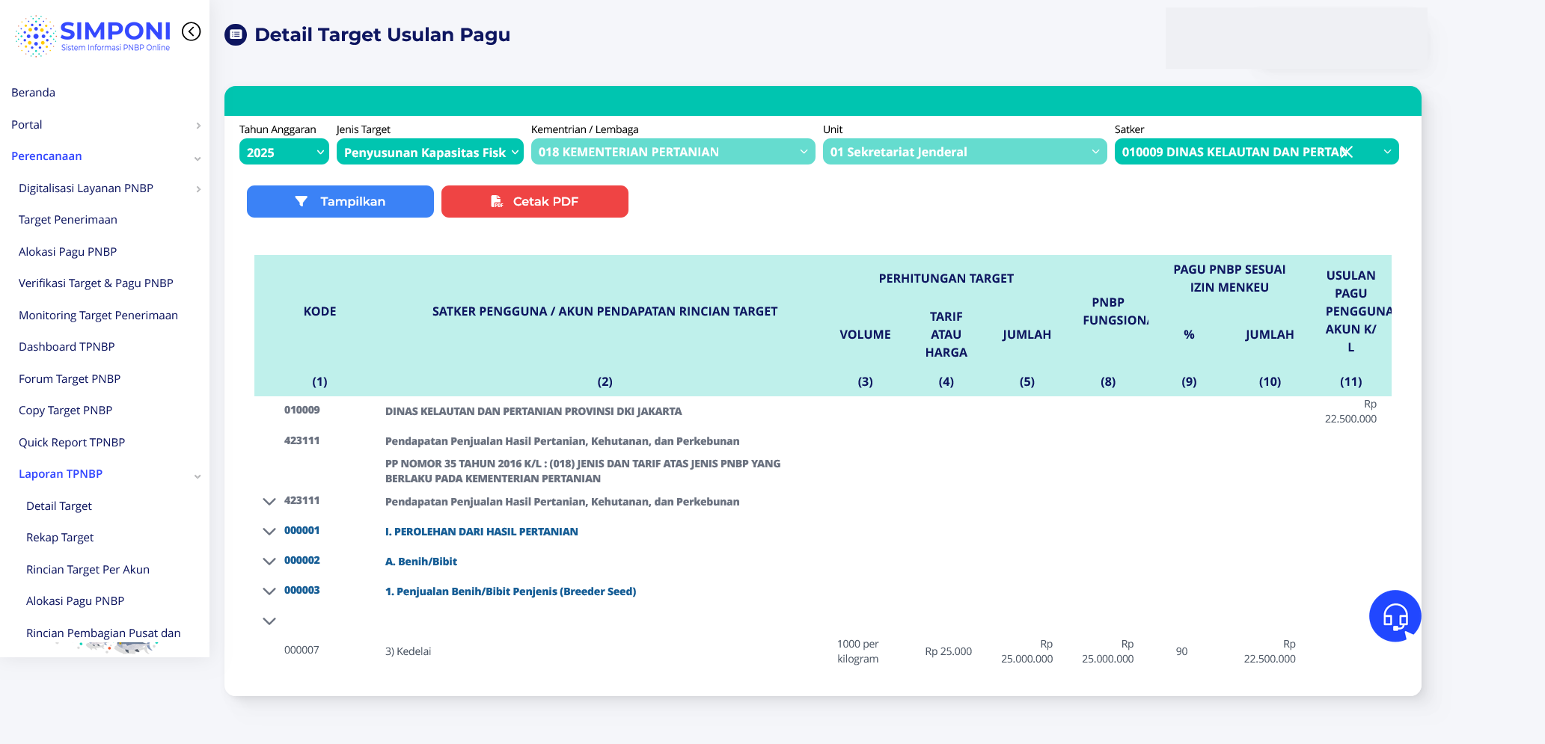This screenshot has width=1545, height=744.
Task: Open Jenis Target dropdown
Action: tap(429, 152)
